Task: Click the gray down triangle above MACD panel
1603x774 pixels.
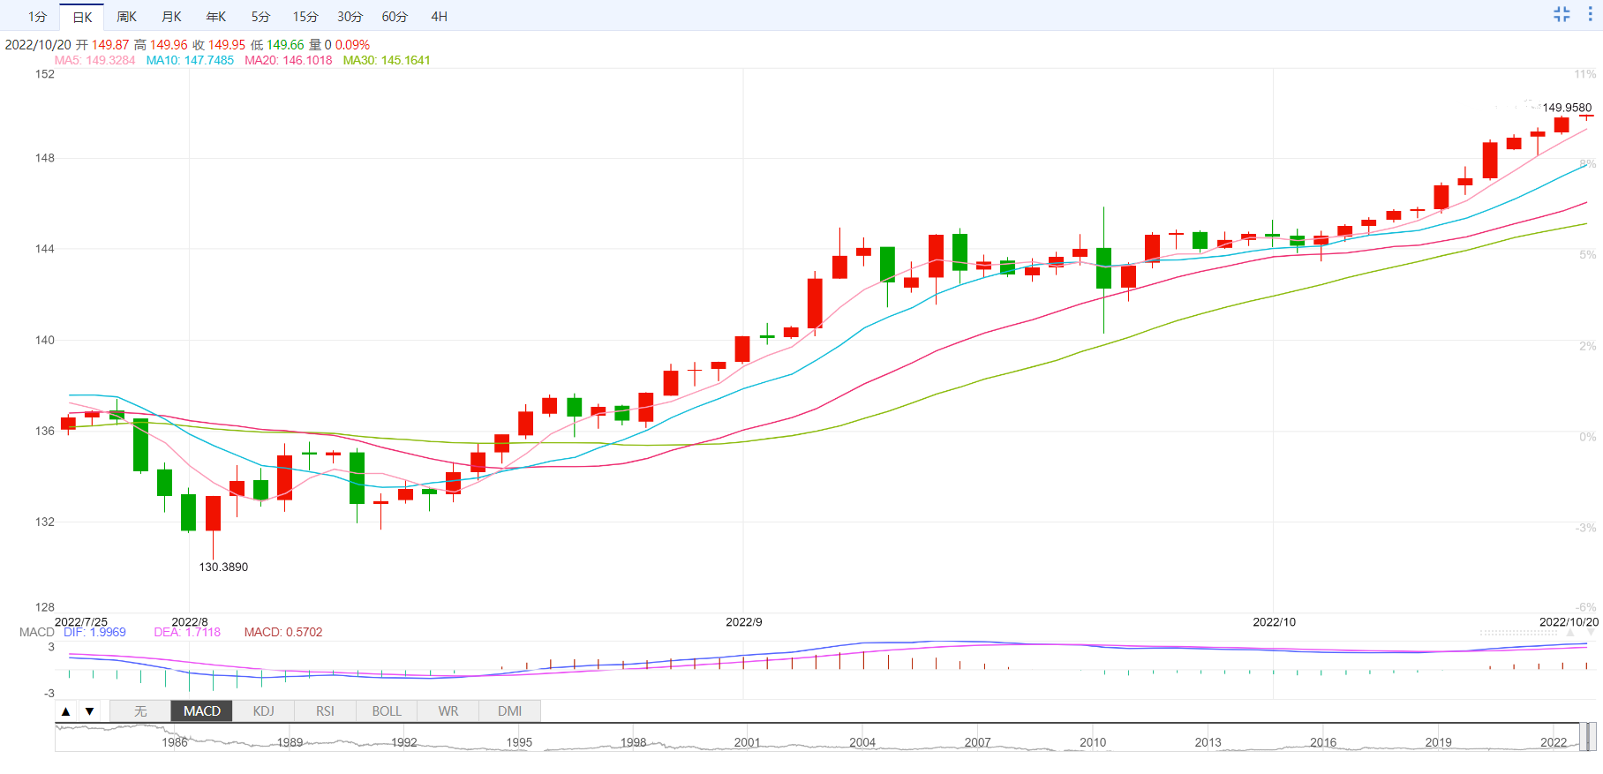Action: coord(1591,633)
